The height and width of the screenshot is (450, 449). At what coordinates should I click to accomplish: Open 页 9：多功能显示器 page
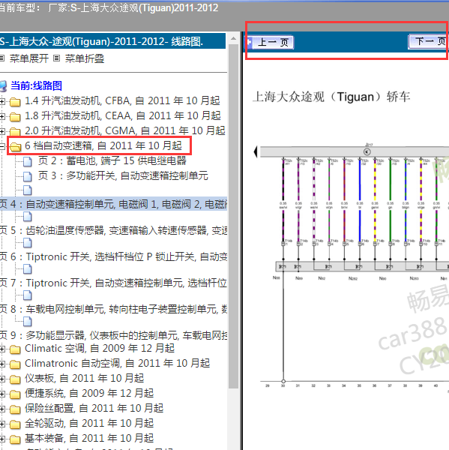(x=114, y=335)
